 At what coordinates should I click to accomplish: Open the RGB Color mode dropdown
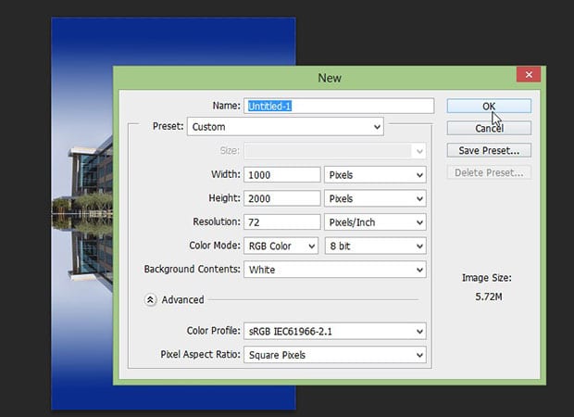[x=281, y=246]
